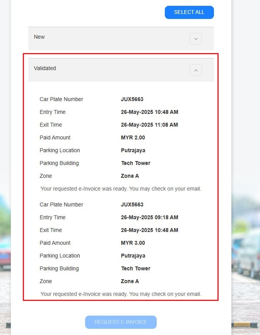
Task: Click entry time 26-May-2025 09:18 AM
Action: (x=149, y=217)
